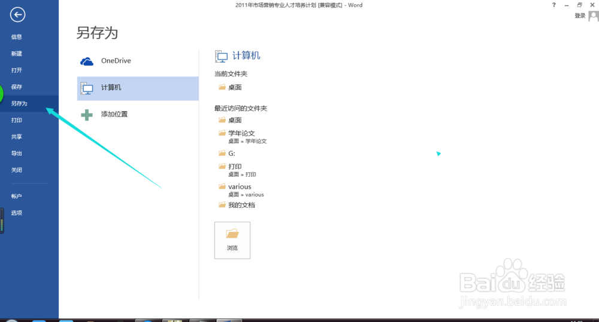Click the various folder icon

pyautogui.click(x=222, y=186)
